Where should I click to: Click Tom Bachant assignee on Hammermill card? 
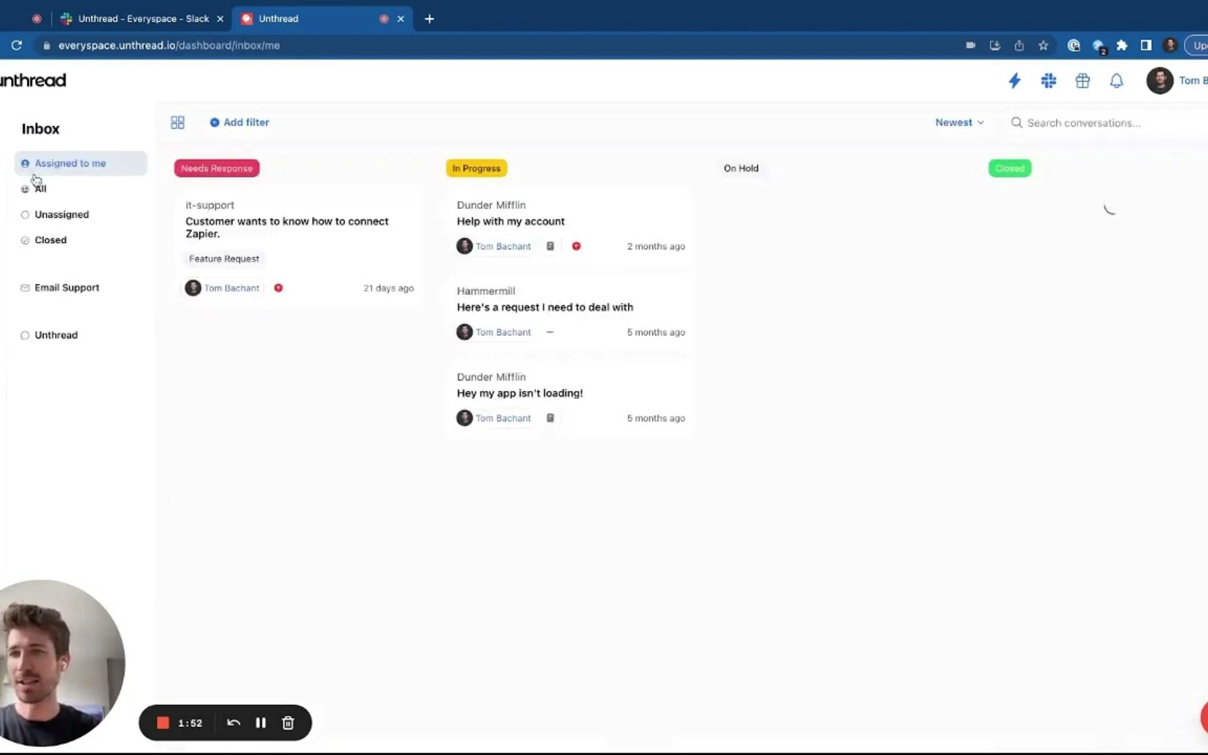(x=502, y=332)
